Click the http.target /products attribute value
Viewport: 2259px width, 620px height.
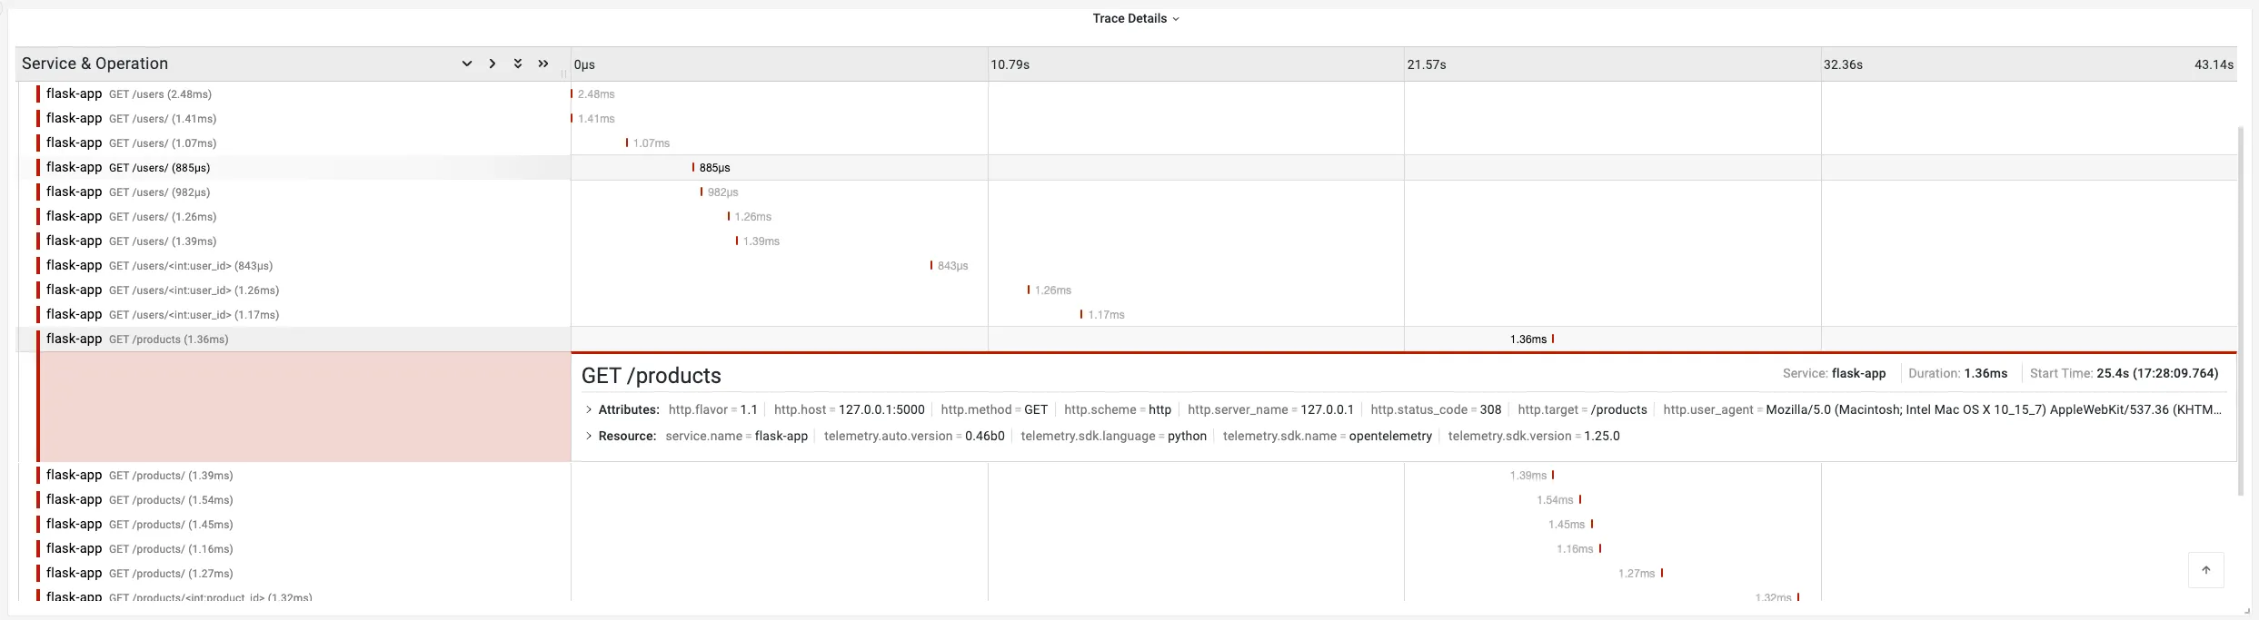[x=1618, y=409]
